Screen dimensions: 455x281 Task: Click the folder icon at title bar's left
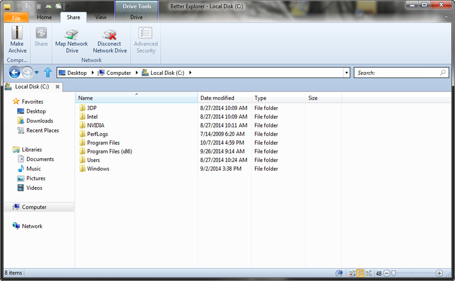(x=7, y=6)
